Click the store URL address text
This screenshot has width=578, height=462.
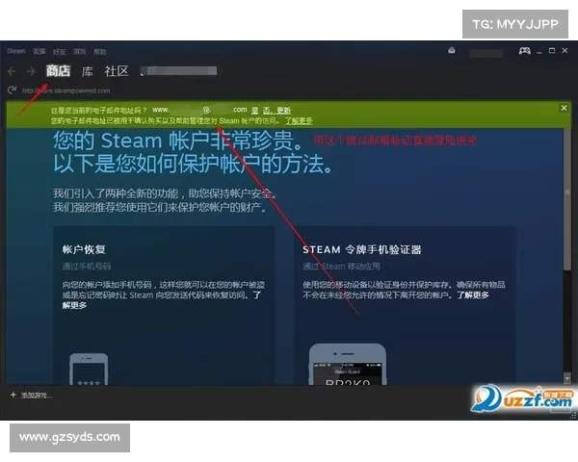[x=66, y=90]
